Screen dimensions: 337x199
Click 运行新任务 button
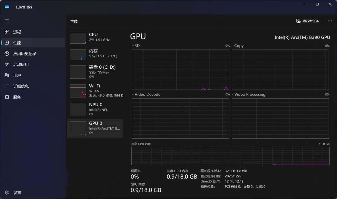(308, 21)
